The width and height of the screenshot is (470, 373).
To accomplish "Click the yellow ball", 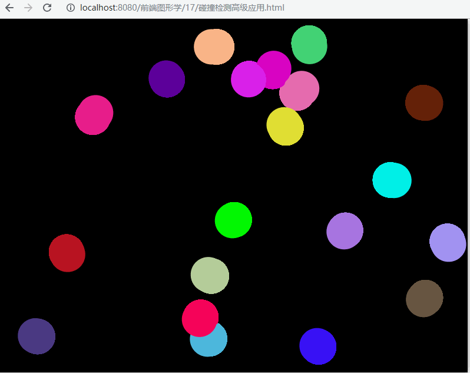I will point(285,126).
